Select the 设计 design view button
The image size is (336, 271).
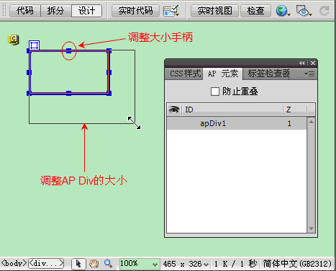click(86, 11)
